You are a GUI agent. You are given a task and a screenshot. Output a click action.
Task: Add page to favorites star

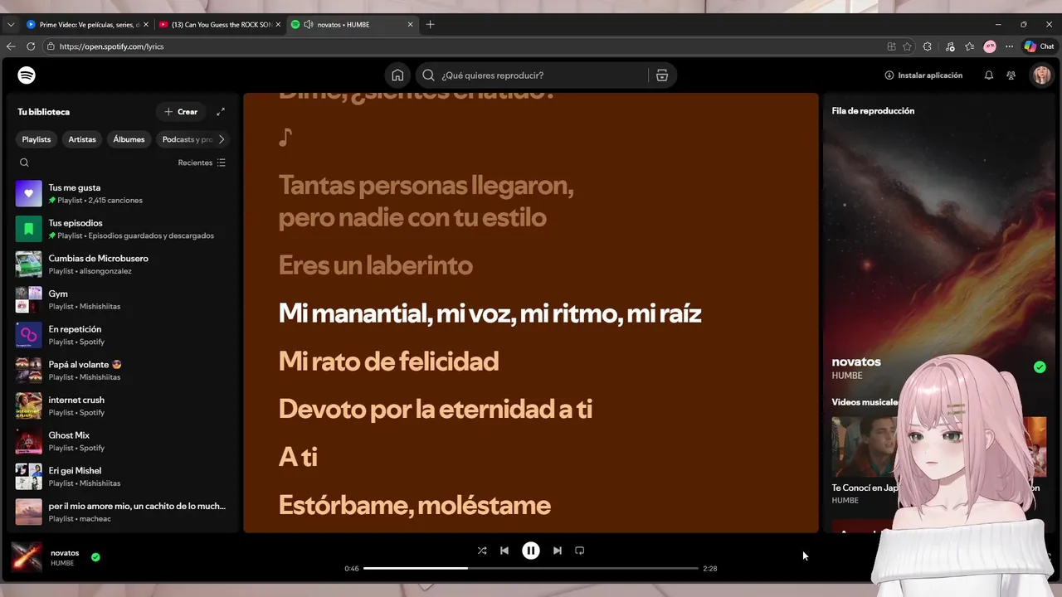(x=907, y=46)
